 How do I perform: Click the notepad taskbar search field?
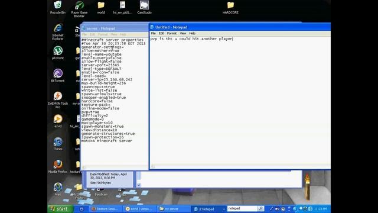(242, 208)
